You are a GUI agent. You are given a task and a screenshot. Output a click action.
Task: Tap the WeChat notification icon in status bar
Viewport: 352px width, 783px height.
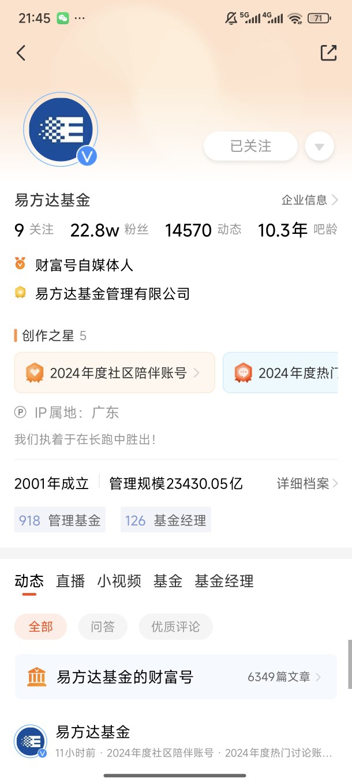point(63,18)
